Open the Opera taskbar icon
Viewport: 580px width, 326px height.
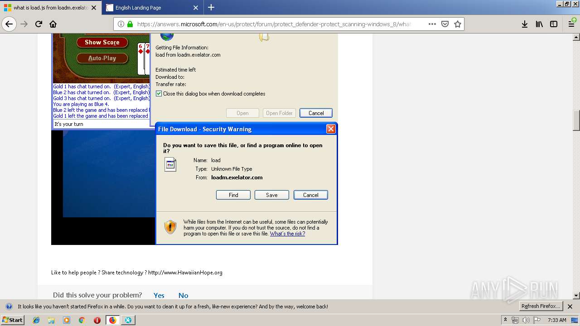[97, 320]
